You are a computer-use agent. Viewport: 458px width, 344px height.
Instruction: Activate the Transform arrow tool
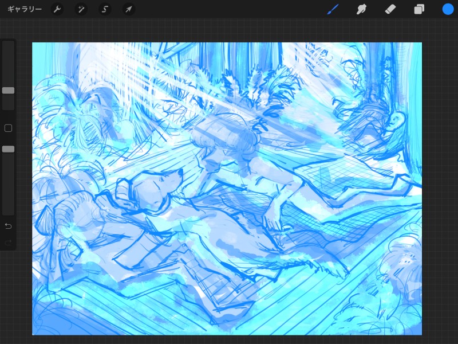(x=128, y=9)
